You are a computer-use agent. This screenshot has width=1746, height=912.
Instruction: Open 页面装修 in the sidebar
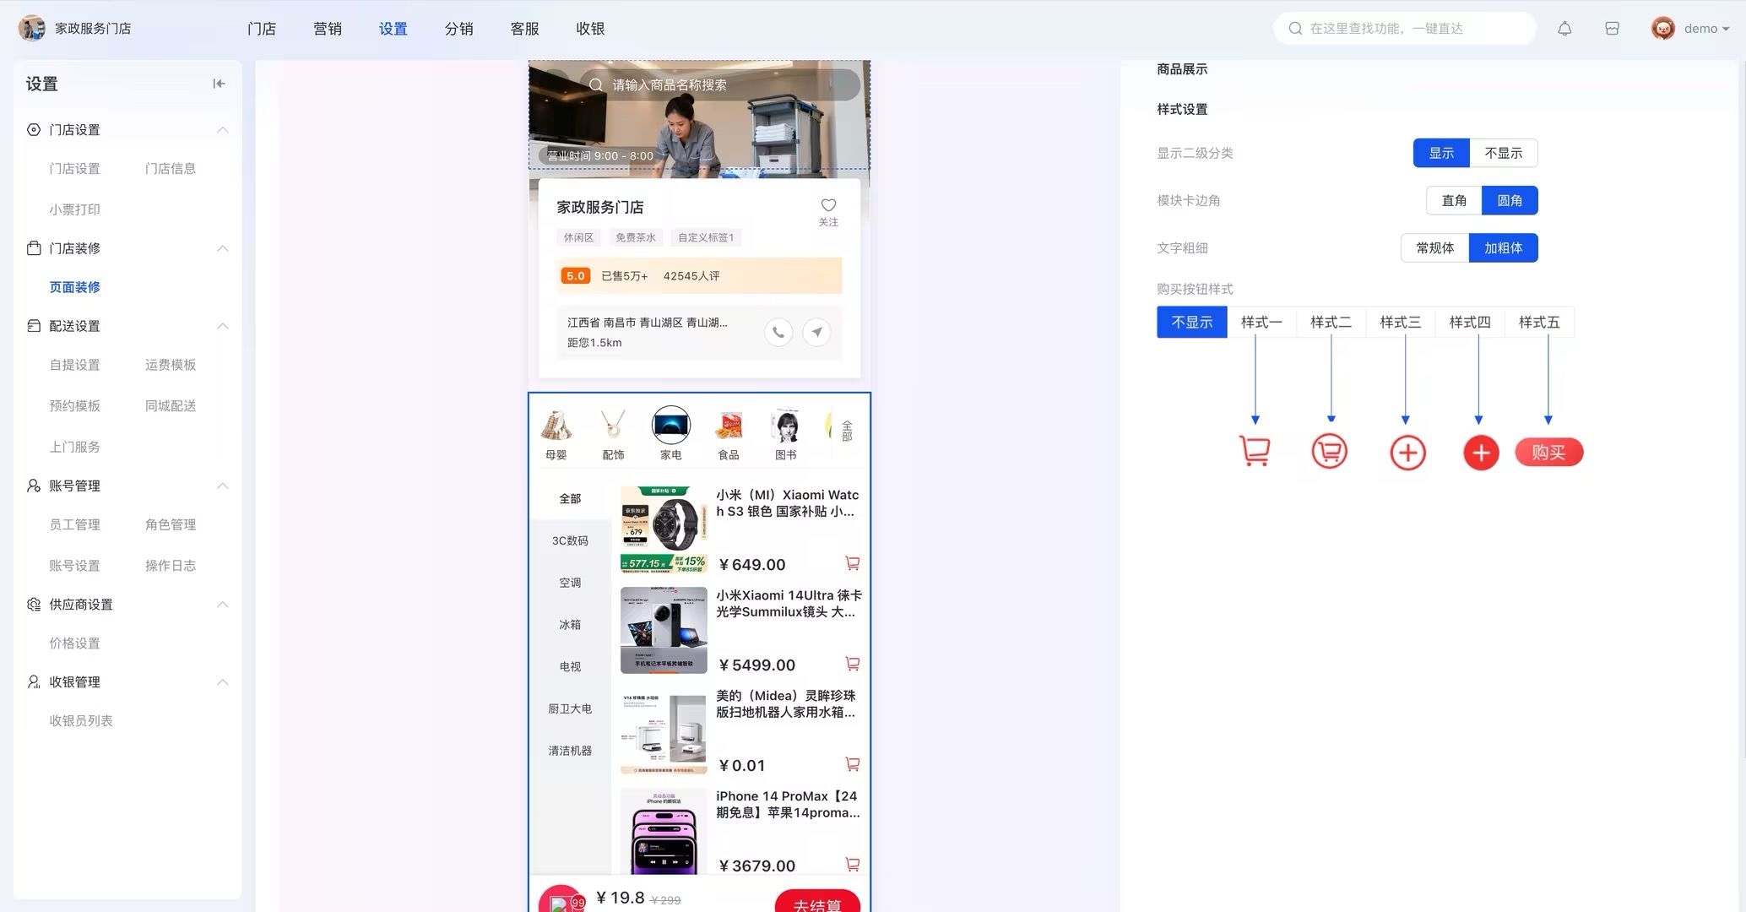(x=74, y=286)
